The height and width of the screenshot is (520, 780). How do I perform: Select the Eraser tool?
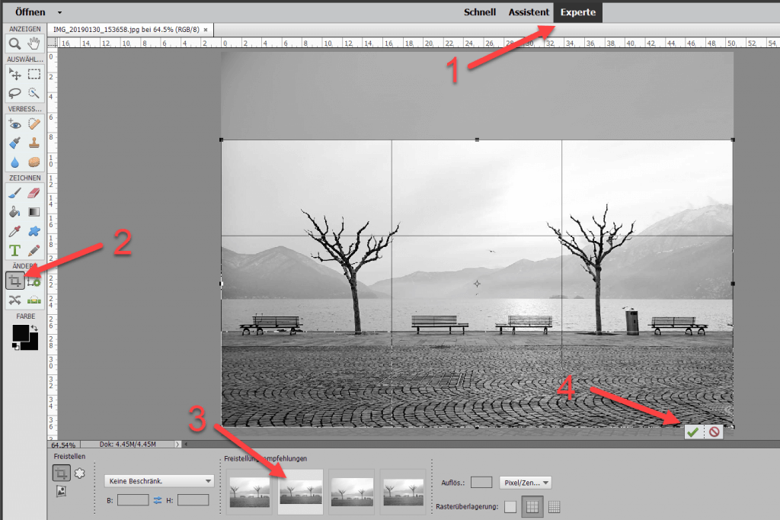tap(34, 193)
